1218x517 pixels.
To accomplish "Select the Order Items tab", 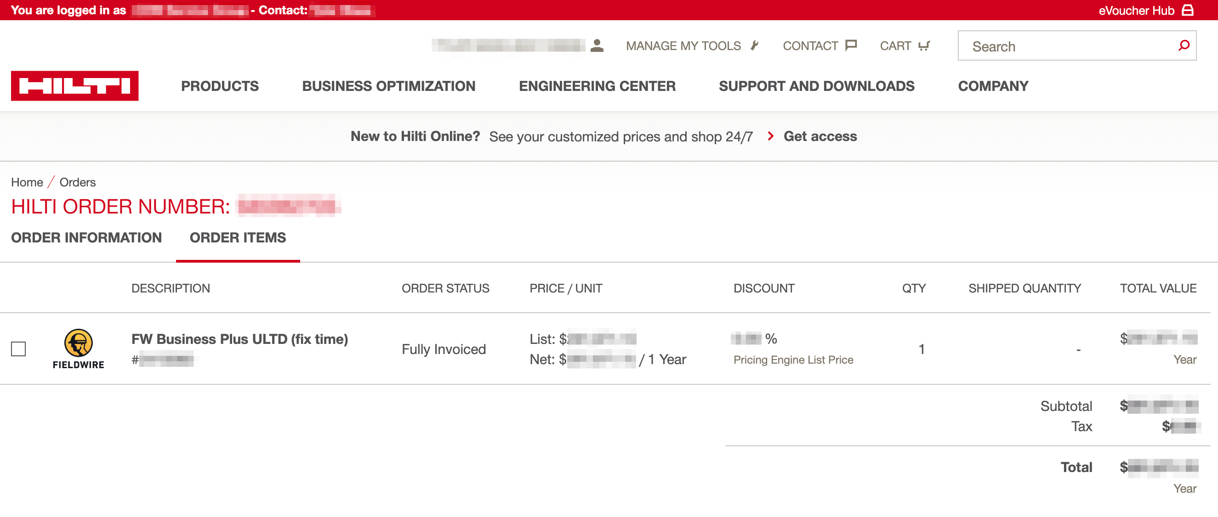I will click(238, 237).
